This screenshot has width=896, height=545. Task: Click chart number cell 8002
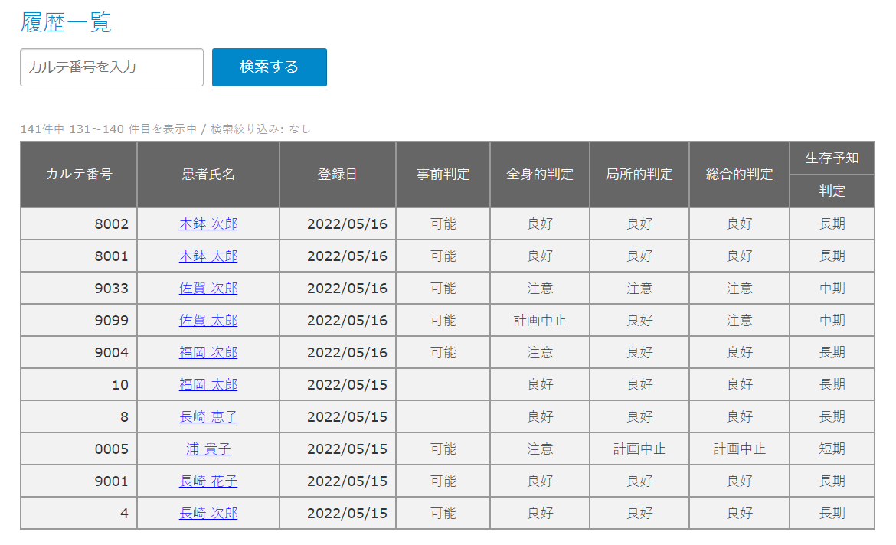coord(112,224)
